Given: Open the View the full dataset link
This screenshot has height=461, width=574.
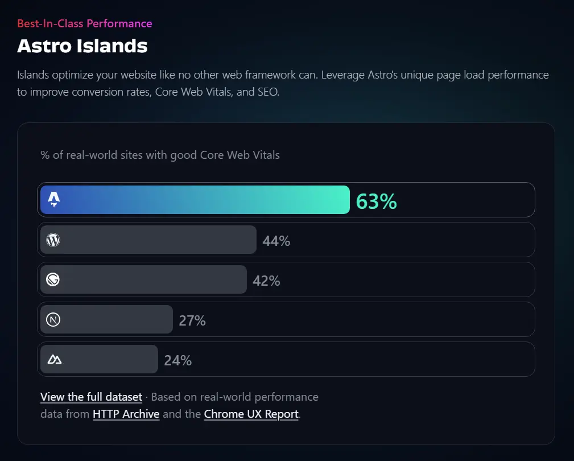Looking at the screenshot, I should (91, 397).
